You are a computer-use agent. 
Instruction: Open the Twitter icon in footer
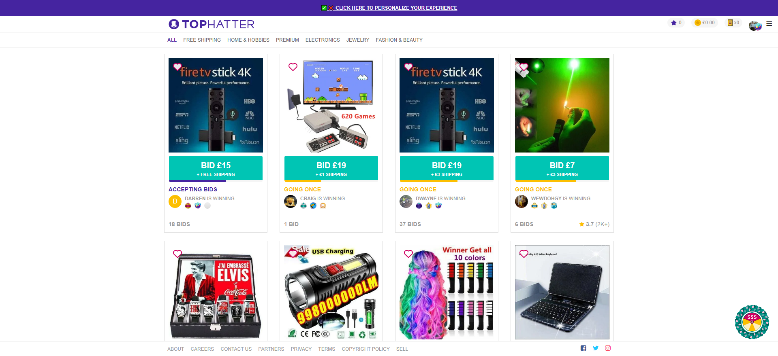tap(596, 348)
